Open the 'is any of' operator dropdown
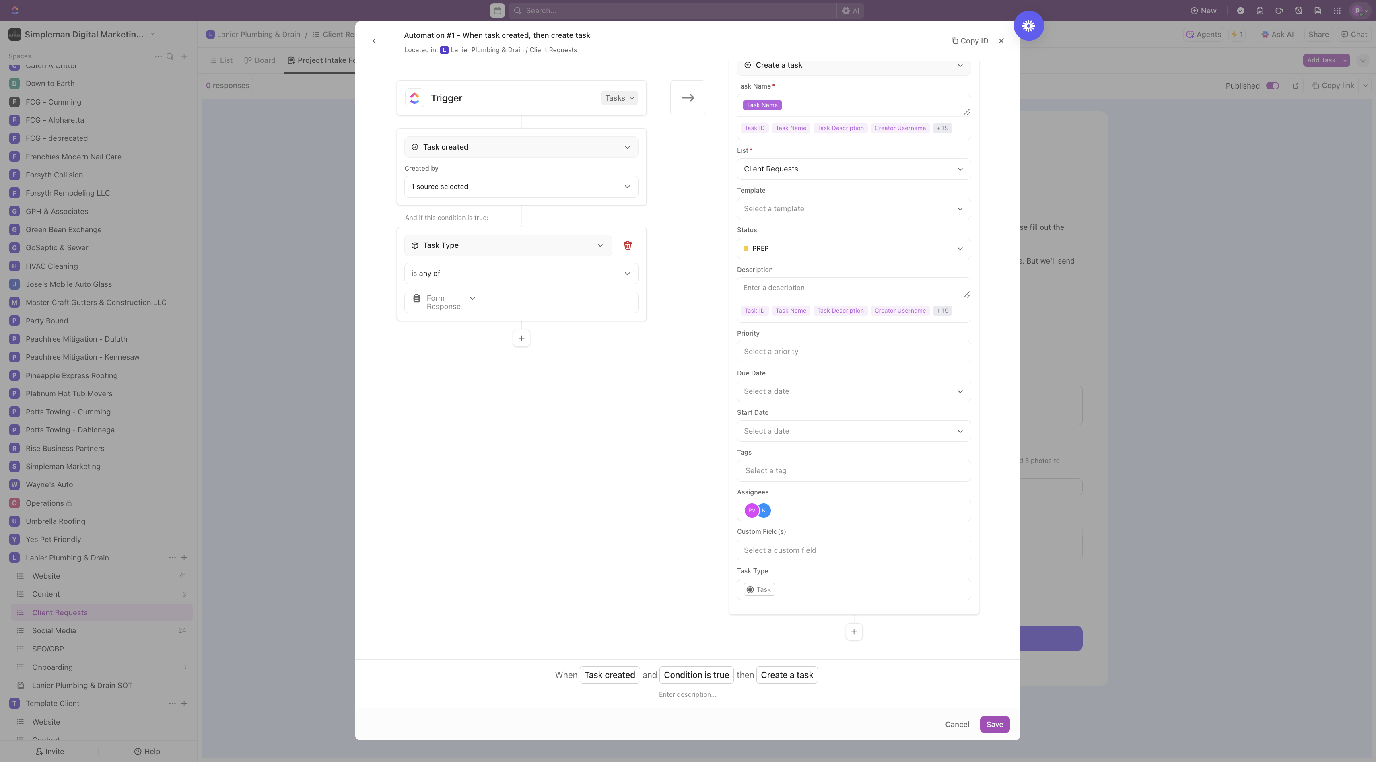 521,274
